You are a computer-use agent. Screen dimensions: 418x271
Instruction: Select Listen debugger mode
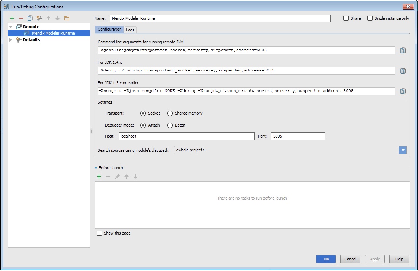tap(170, 125)
